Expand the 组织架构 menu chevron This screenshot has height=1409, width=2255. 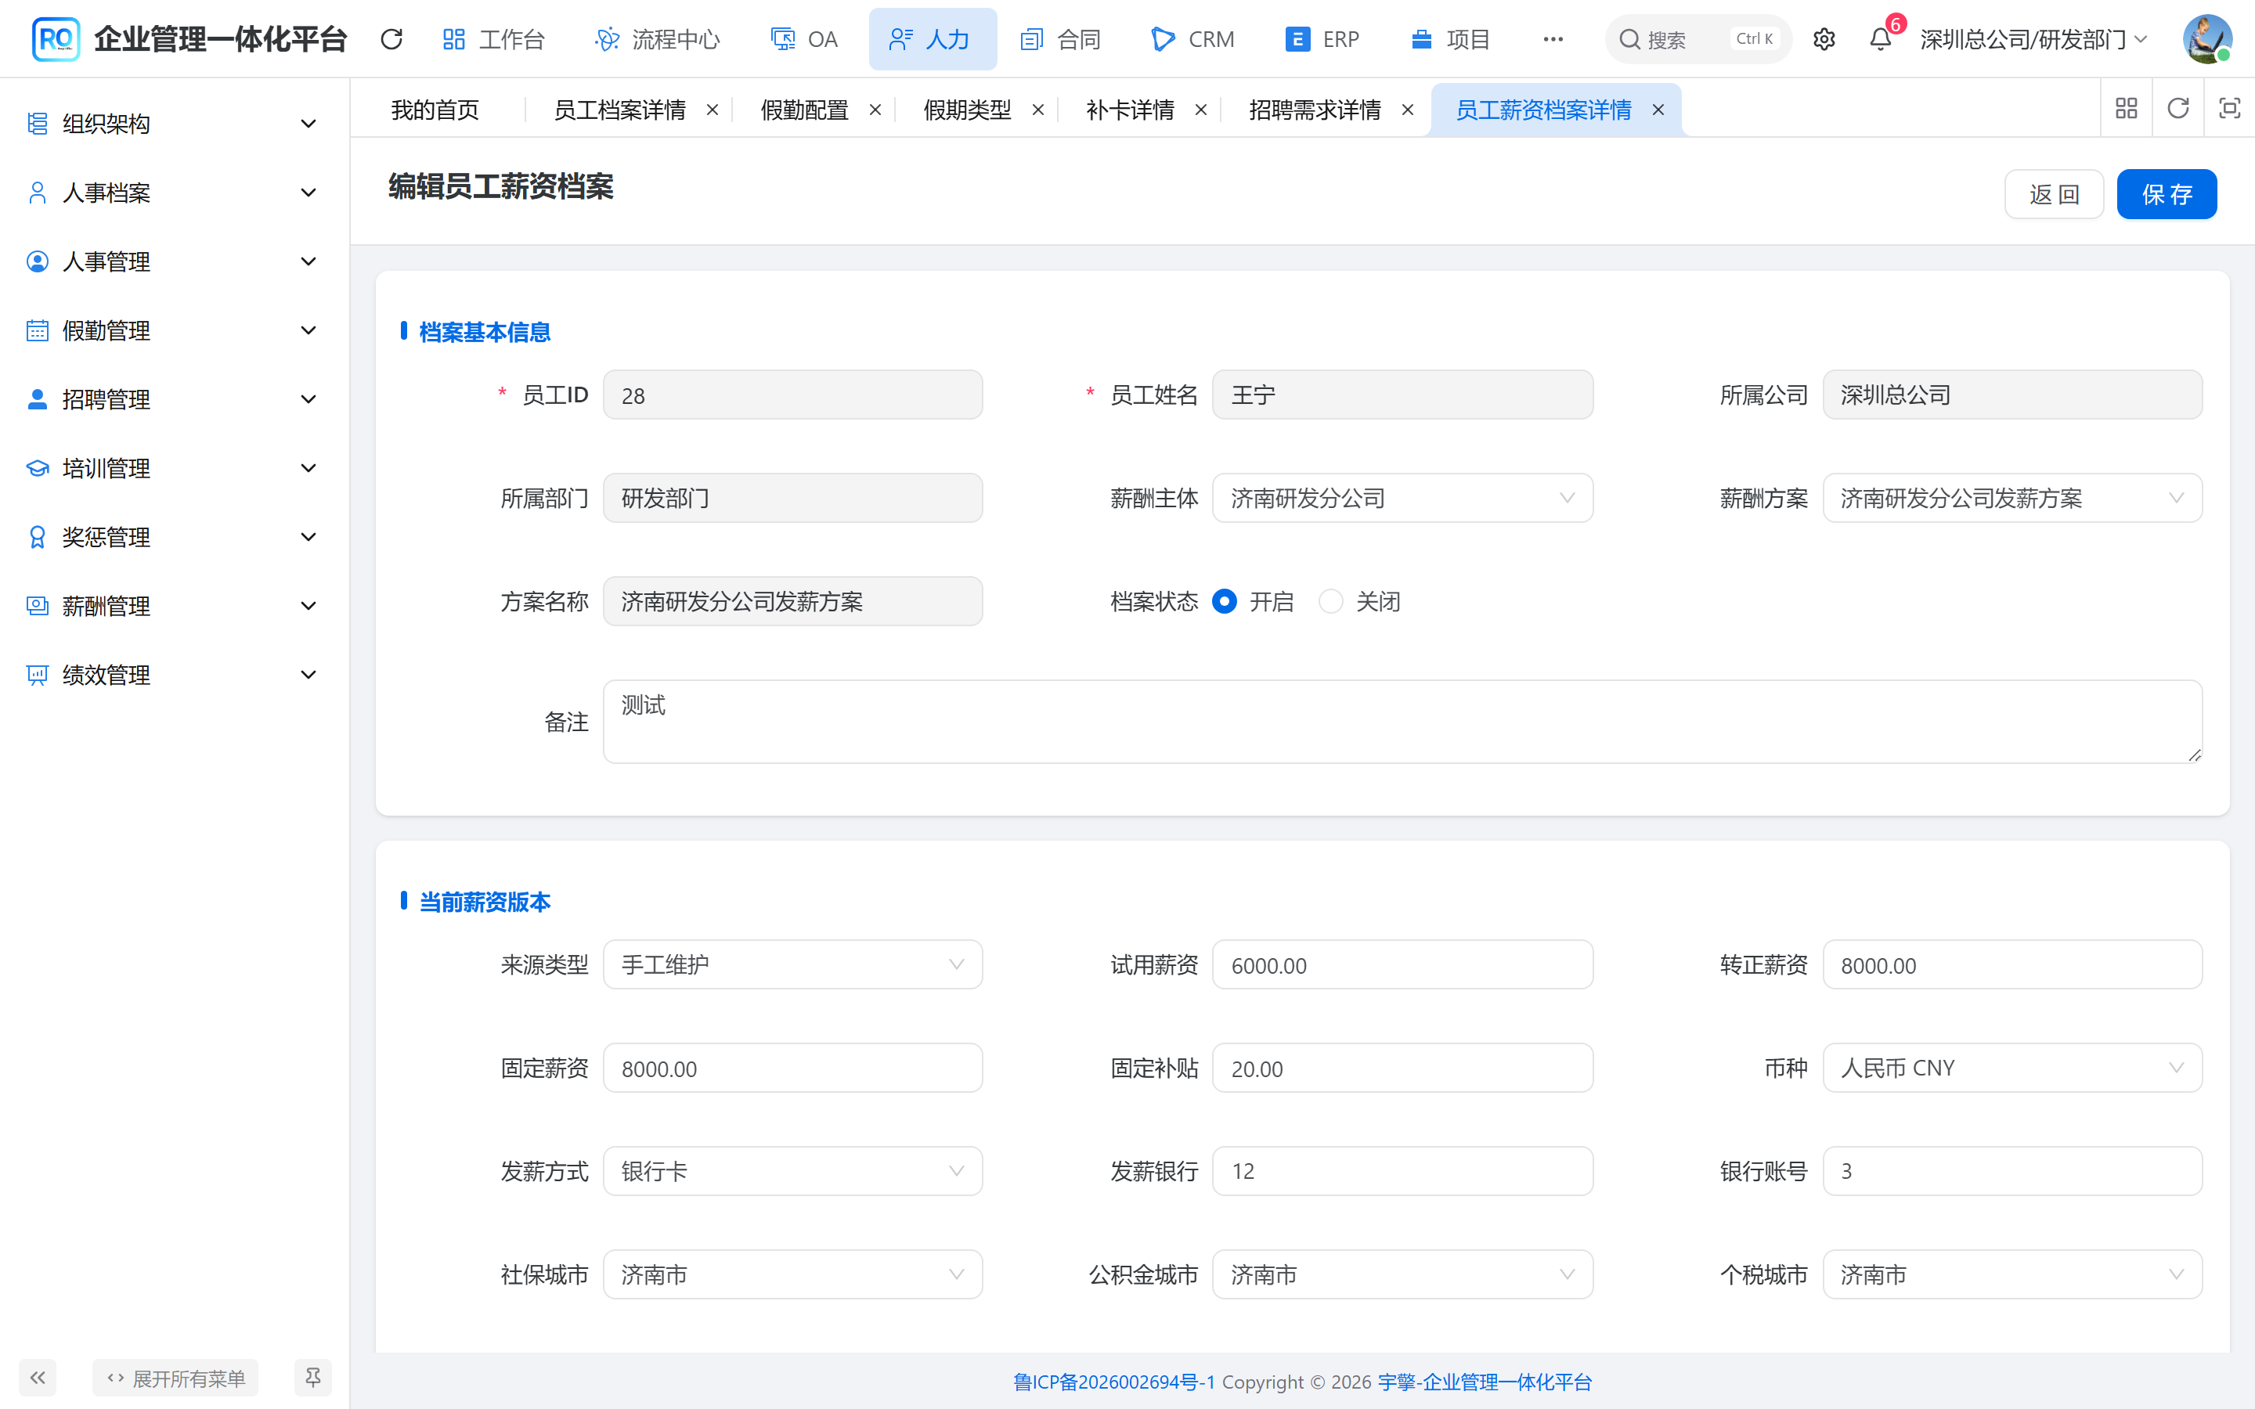pos(308,124)
